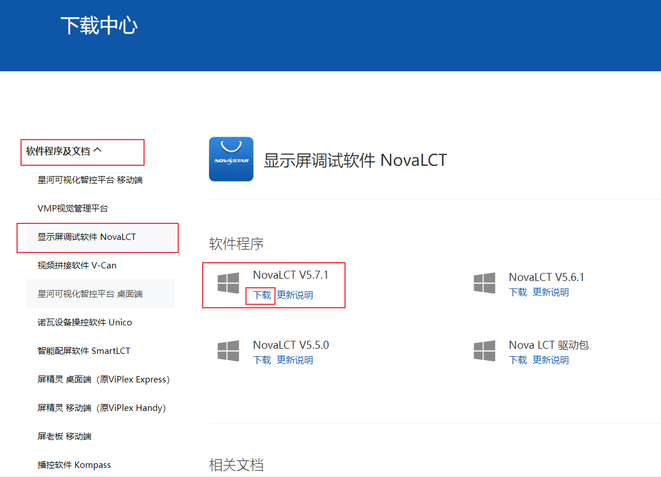661x477 pixels.
Task: Select 诺瓦设备操控软件 Unico in sidebar
Action: 85,323
